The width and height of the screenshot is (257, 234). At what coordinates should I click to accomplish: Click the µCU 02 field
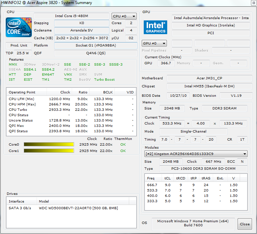pyautogui.click(x=131, y=38)
